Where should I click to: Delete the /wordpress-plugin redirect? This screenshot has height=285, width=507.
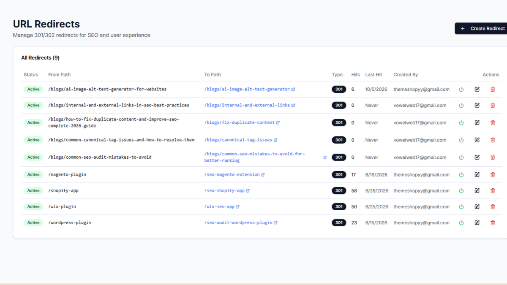click(x=493, y=223)
